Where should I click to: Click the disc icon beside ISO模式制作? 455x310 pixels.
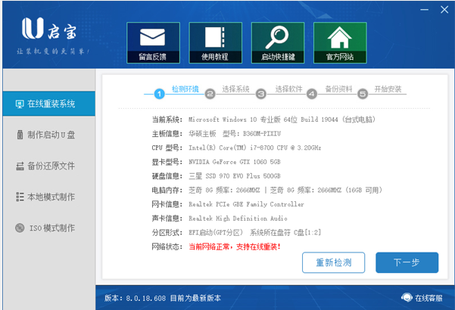(20, 228)
